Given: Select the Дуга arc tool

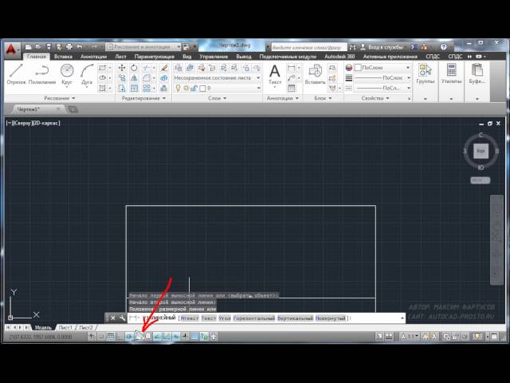Looking at the screenshot, I should point(87,75).
